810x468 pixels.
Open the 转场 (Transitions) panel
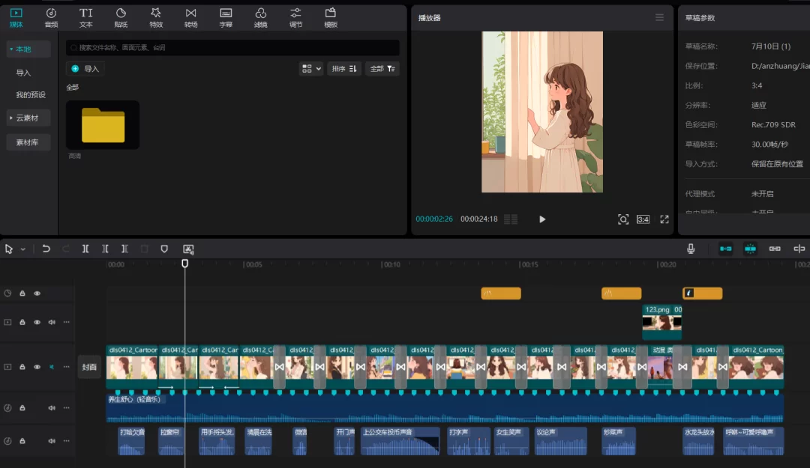pyautogui.click(x=190, y=17)
